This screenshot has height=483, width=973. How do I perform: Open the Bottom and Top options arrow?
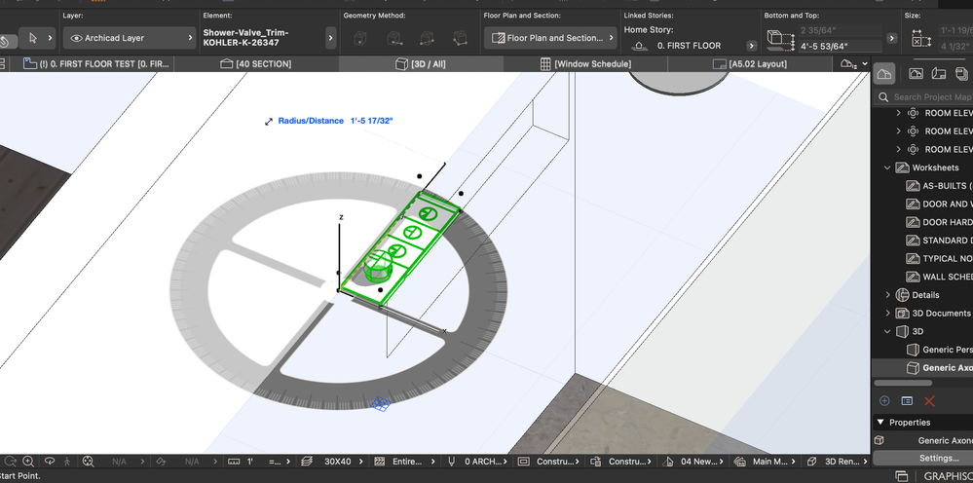pyautogui.click(x=892, y=38)
